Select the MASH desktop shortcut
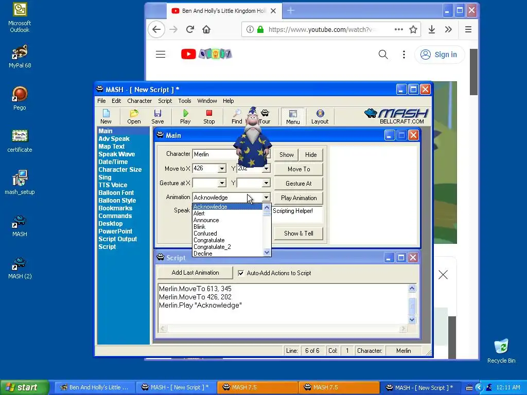Image resolution: width=527 pixels, height=395 pixels. click(20, 226)
